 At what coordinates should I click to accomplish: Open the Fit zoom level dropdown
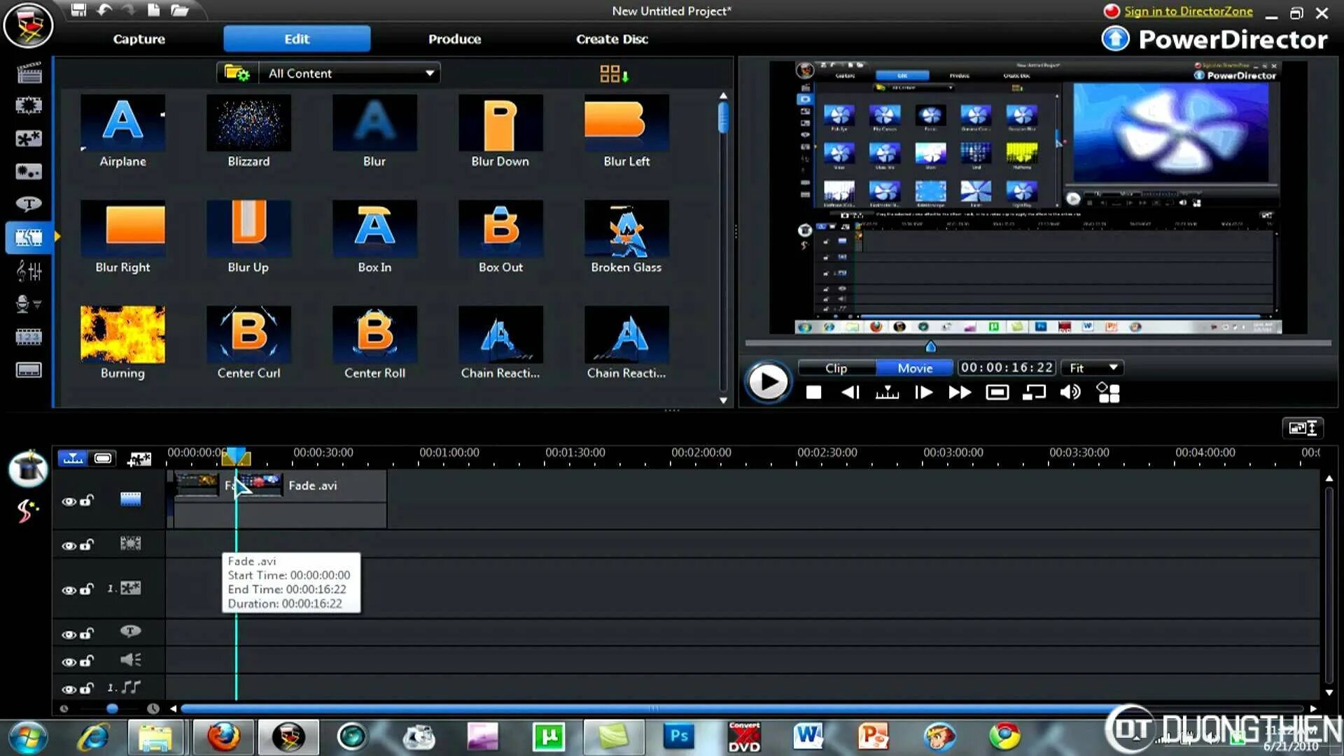point(1092,367)
